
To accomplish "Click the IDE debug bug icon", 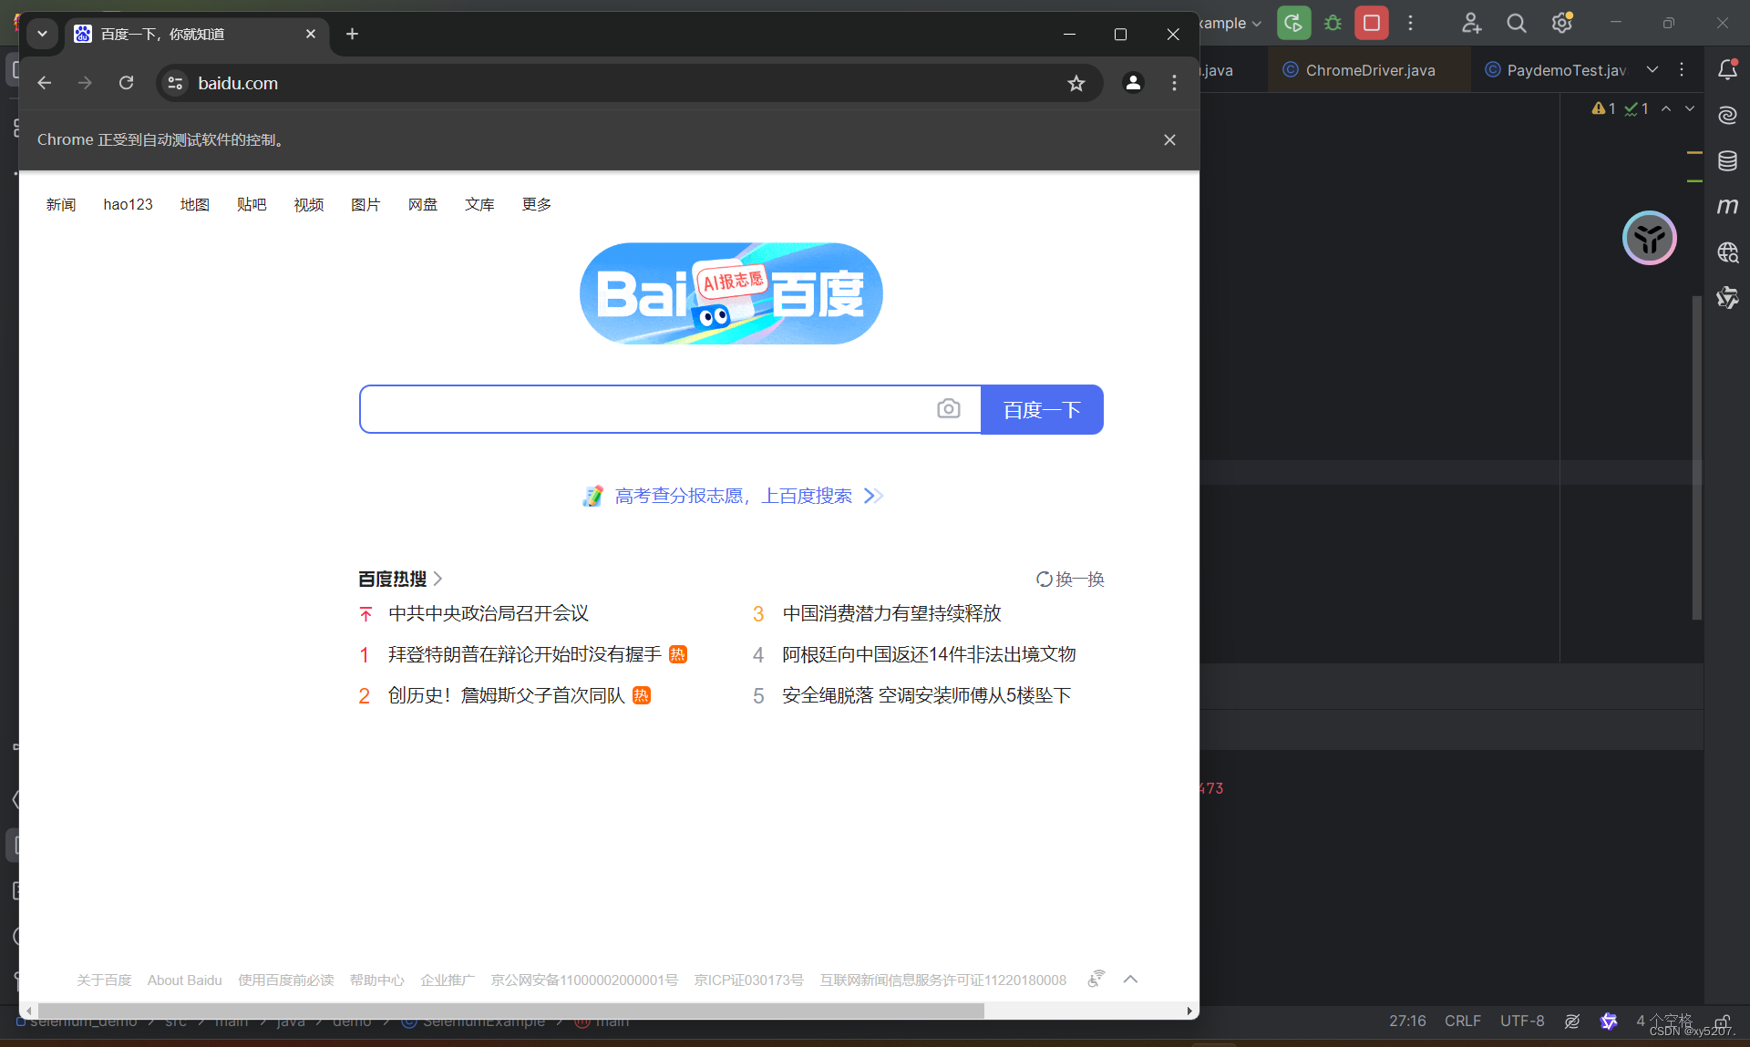I will (1333, 23).
